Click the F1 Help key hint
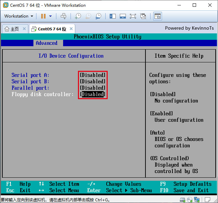 [x=18, y=184]
